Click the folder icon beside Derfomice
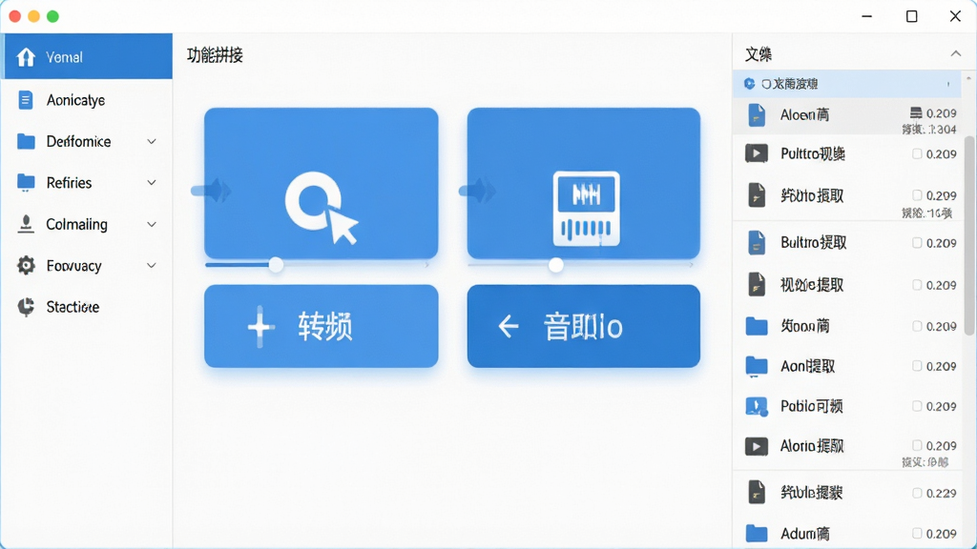 point(26,141)
